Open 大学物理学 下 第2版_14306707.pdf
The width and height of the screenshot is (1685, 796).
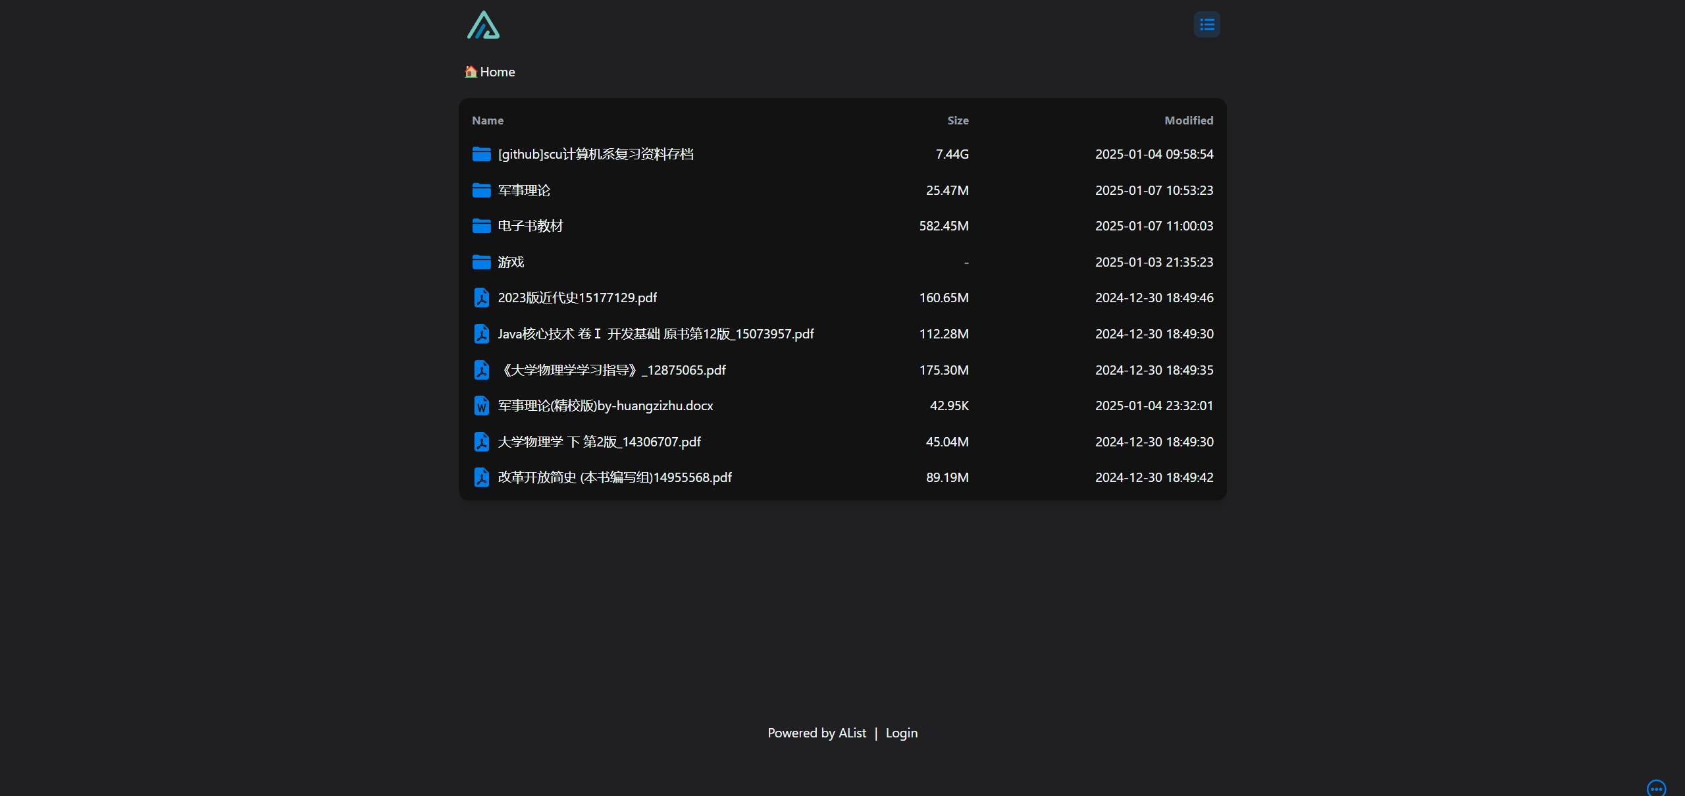(x=599, y=442)
